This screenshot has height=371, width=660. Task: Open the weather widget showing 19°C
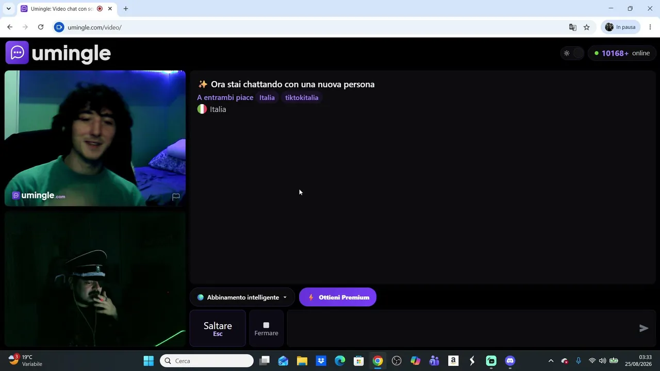click(26, 360)
